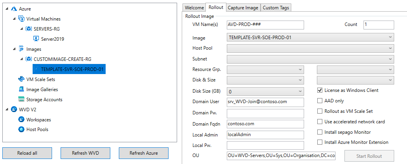Click the OU input field
Viewport: 407px width, 164px height.
(281, 156)
